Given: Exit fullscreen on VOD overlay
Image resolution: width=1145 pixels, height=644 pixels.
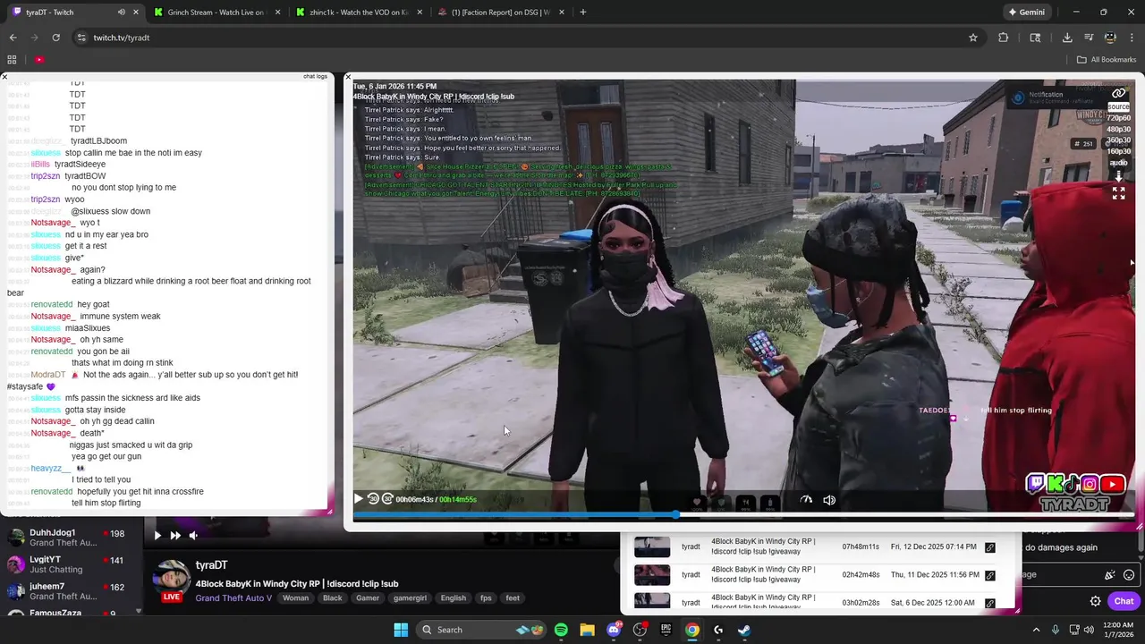Looking at the screenshot, I should point(1118,192).
